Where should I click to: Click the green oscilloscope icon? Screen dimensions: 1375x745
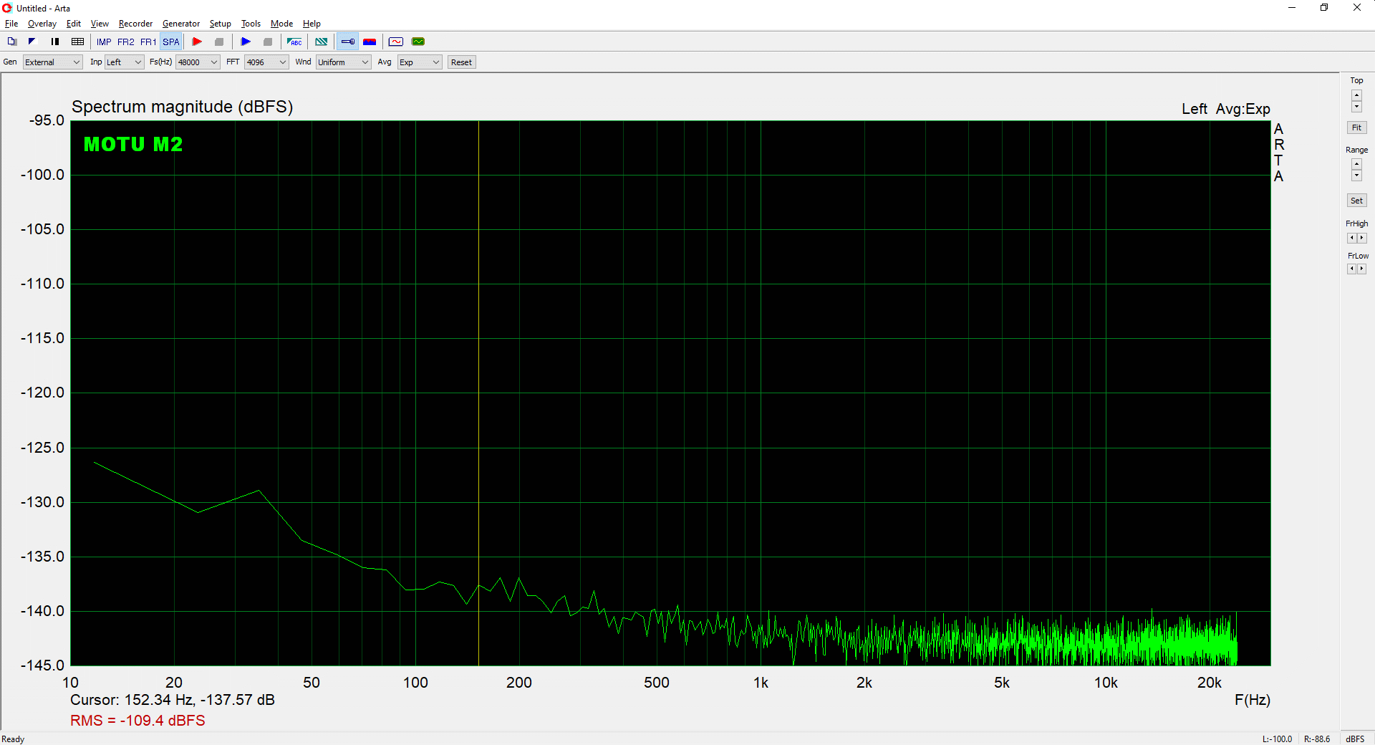(418, 42)
